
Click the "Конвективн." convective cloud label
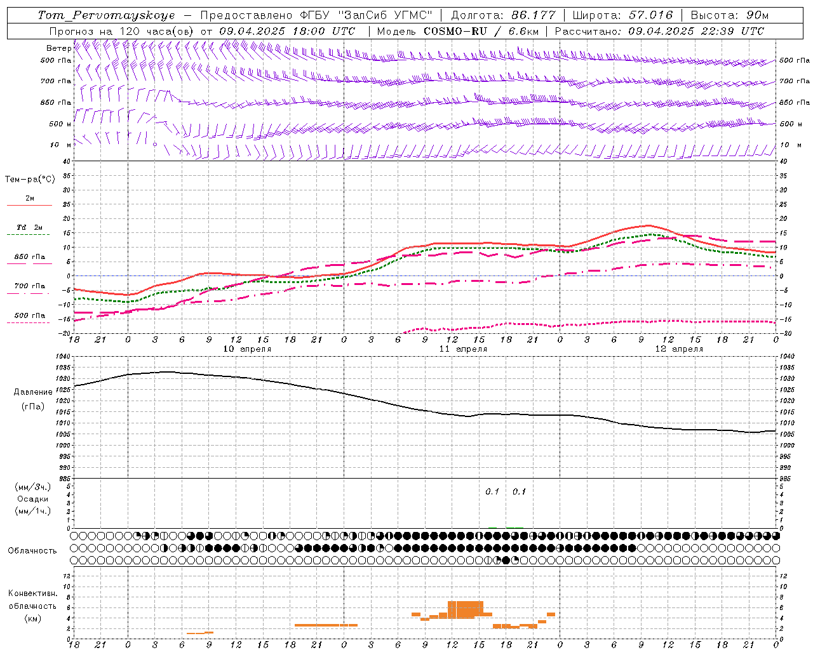[x=33, y=594]
